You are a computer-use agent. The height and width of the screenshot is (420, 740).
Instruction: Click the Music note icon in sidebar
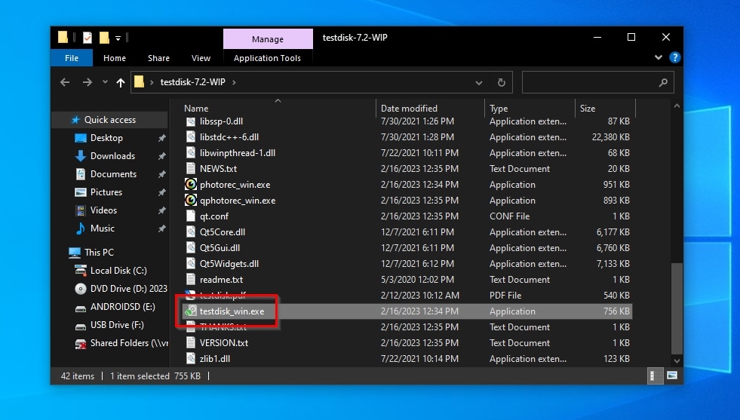(x=81, y=228)
